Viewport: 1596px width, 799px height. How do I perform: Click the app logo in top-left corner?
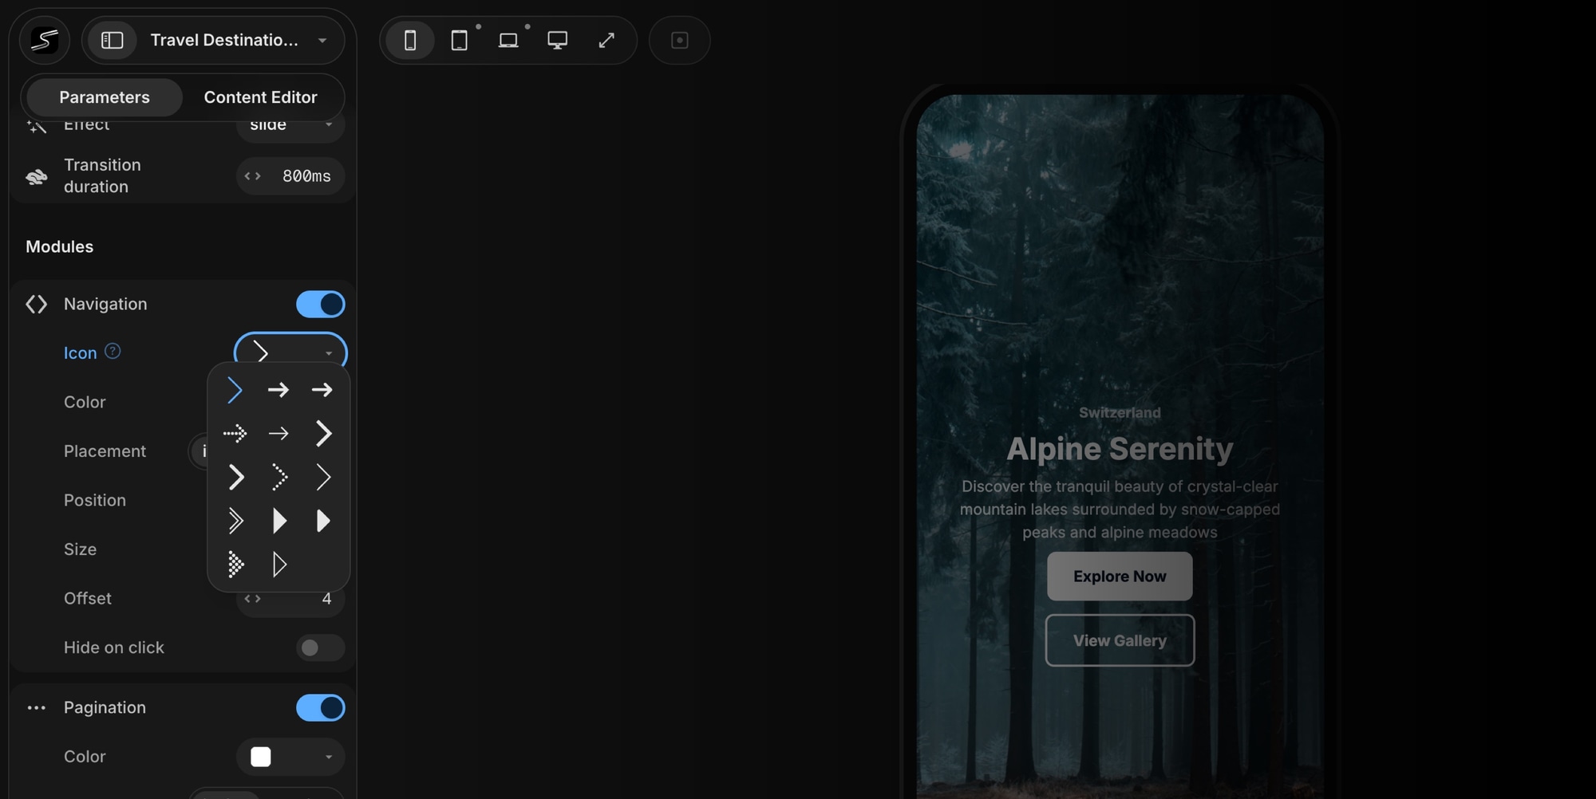tap(45, 41)
